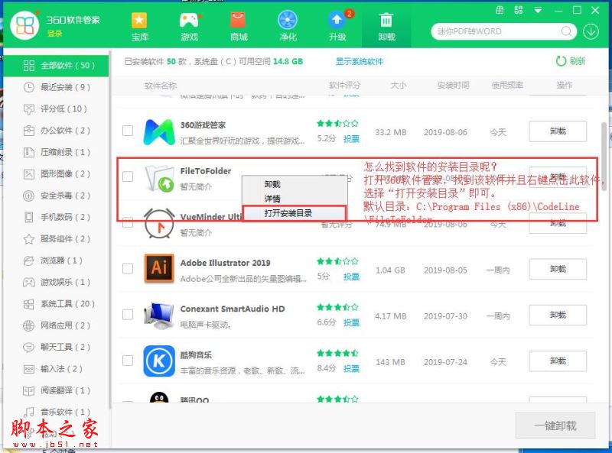Click the 一键卸载 batch uninstall button

(555, 425)
